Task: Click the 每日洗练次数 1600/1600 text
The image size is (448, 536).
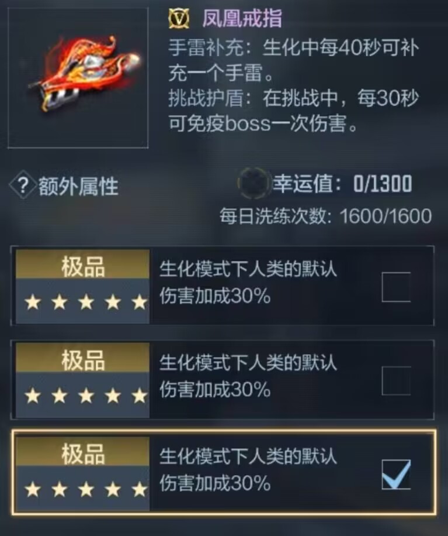Action: pos(325,217)
